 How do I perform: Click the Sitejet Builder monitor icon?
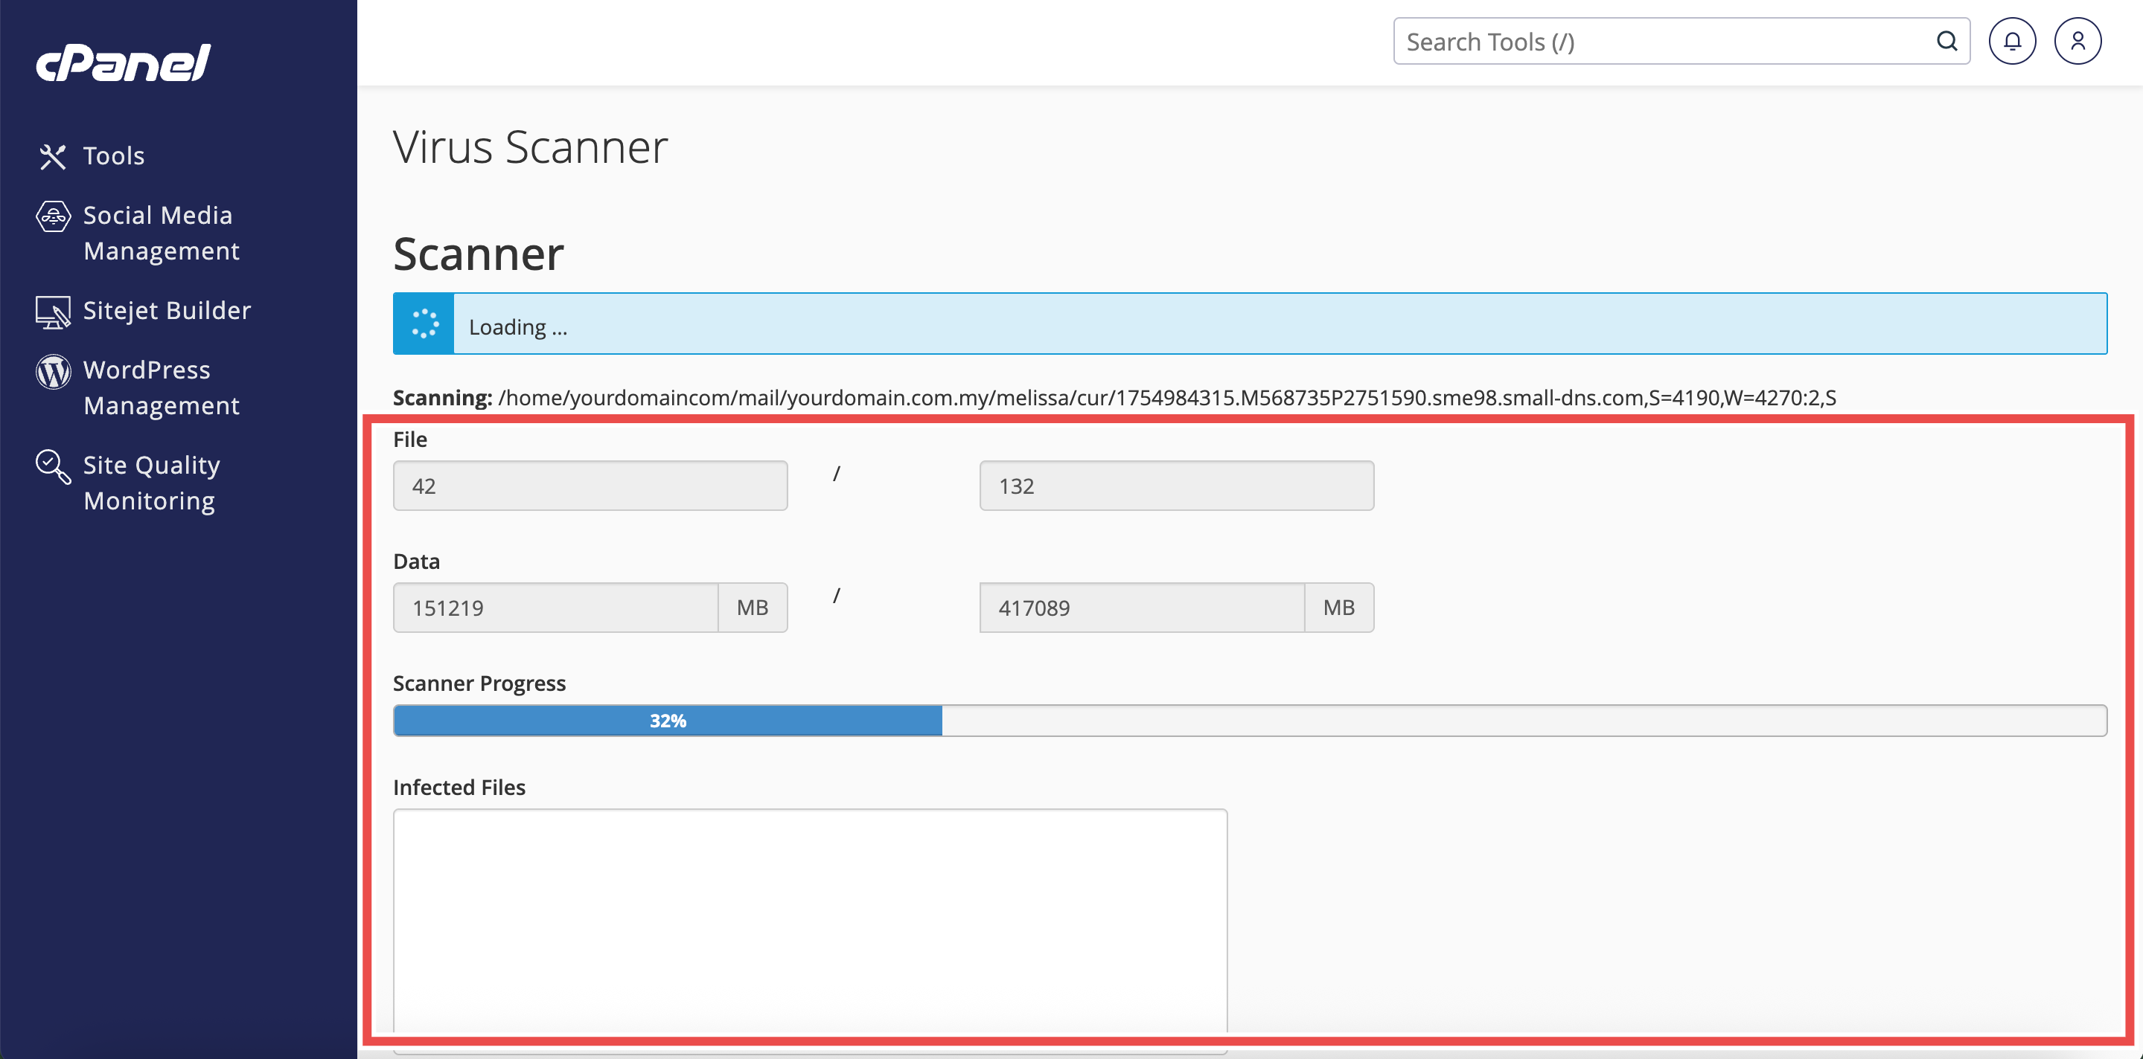point(54,312)
